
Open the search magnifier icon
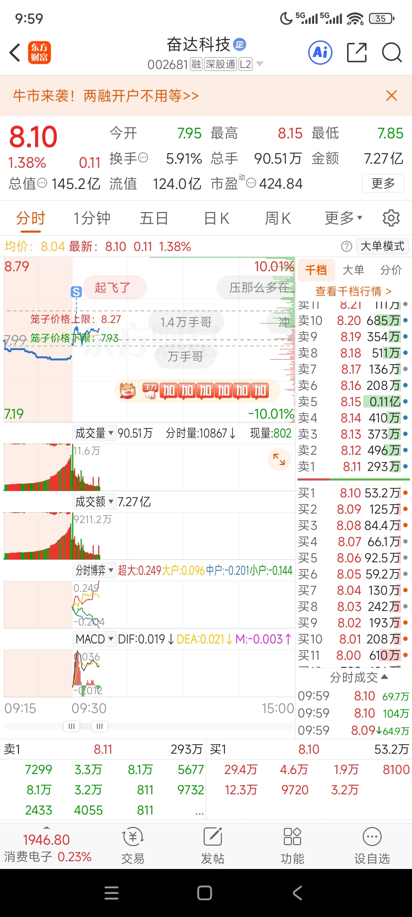pos(392,53)
